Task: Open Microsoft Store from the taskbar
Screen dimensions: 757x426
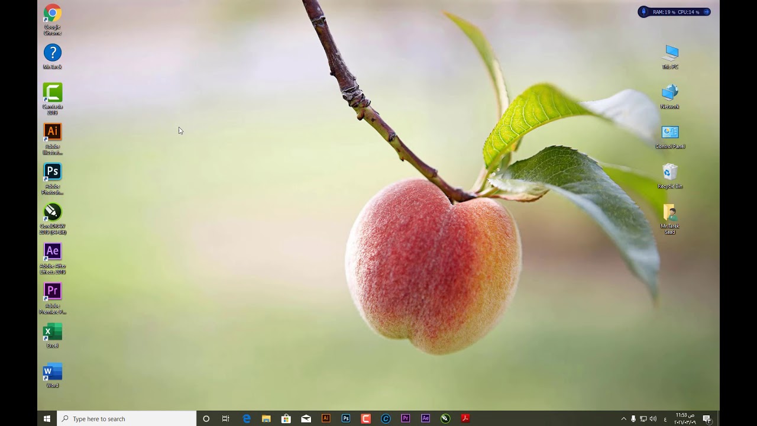Action: coord(286,418)
